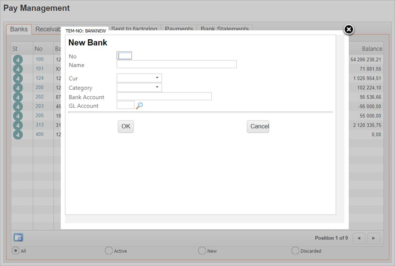Select the All radio filter

coord(16,251)
